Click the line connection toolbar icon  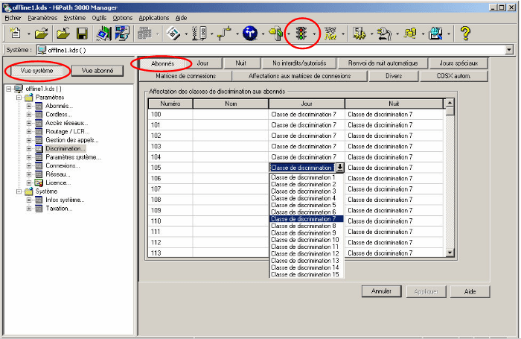click(x=225, y=34)
